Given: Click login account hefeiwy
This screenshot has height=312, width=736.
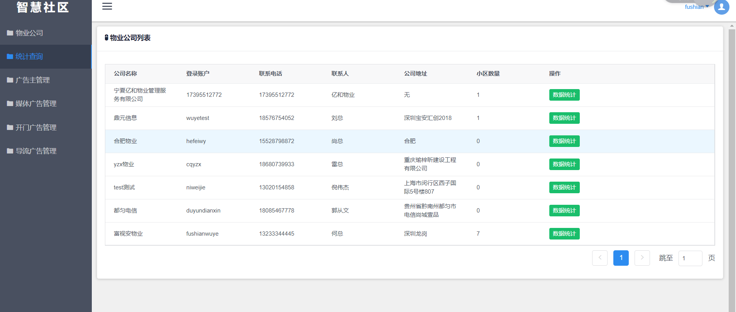Looking at the screenshot, I should coord(196,141).
